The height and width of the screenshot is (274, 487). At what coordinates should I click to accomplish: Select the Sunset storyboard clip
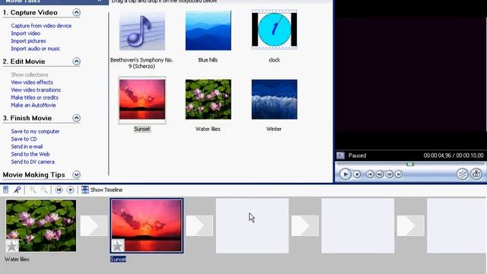pyautogui.click(x=147, y=225)
